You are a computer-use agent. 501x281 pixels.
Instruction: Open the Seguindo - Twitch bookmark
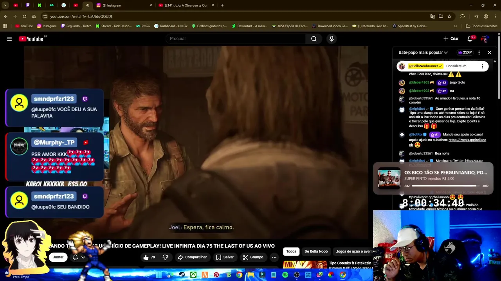point(76,26)
